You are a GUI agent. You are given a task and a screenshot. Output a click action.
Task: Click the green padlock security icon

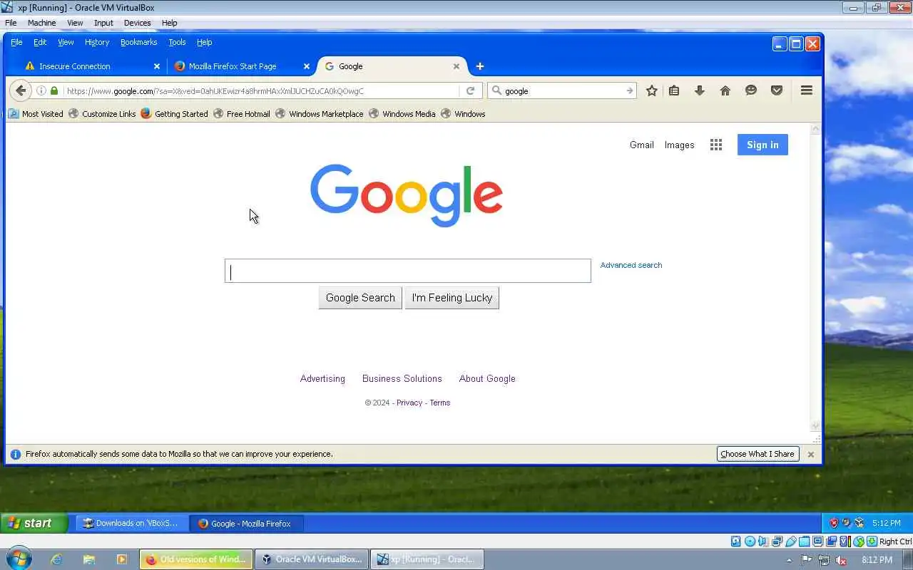tap(54, 90)
